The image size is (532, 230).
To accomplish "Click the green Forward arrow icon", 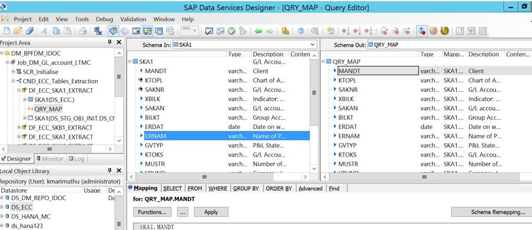I will point(270,31).
